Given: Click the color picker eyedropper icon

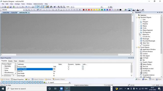Looking at the screenshot, I should 143,10.
